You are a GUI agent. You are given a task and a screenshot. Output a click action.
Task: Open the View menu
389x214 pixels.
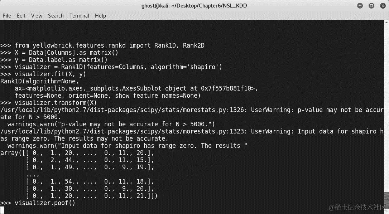37,16
